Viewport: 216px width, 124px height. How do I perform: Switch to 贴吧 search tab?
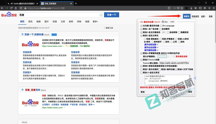[71, 22]
